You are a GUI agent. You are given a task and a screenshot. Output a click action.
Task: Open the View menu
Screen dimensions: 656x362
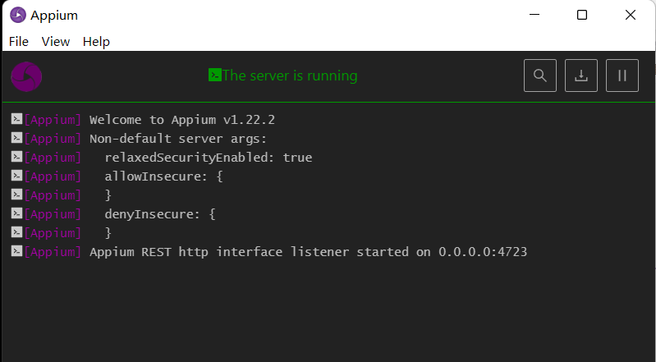56,41
